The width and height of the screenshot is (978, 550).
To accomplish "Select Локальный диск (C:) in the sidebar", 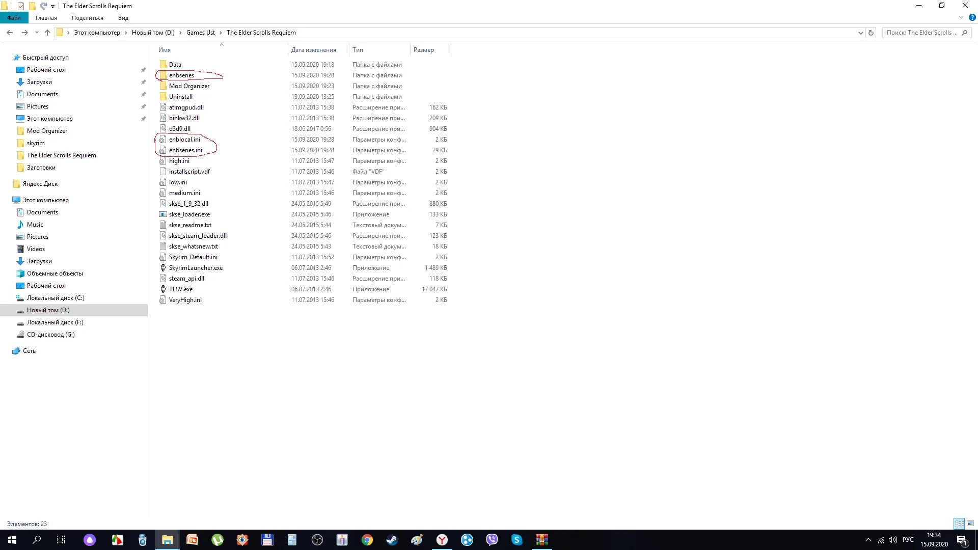I will pyautogui.click(x=55, y=298).
